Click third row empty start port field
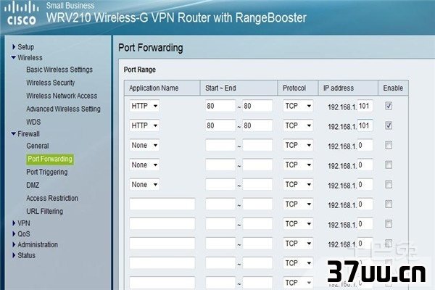The image size is (435, 290). click(220, 145)
